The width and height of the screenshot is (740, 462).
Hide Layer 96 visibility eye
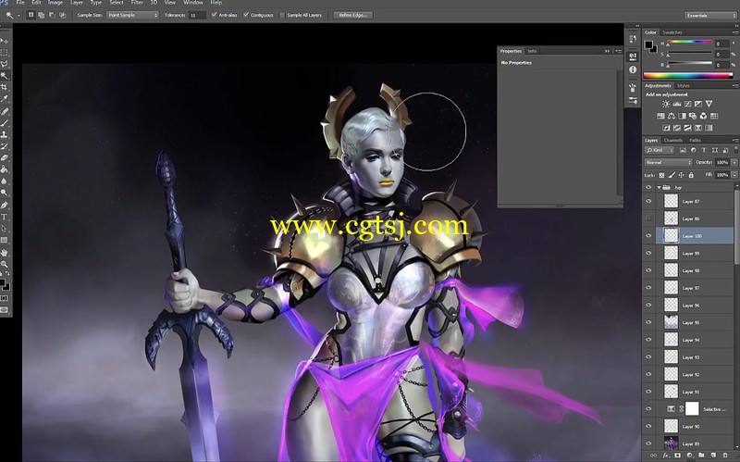tap(648, 306)
